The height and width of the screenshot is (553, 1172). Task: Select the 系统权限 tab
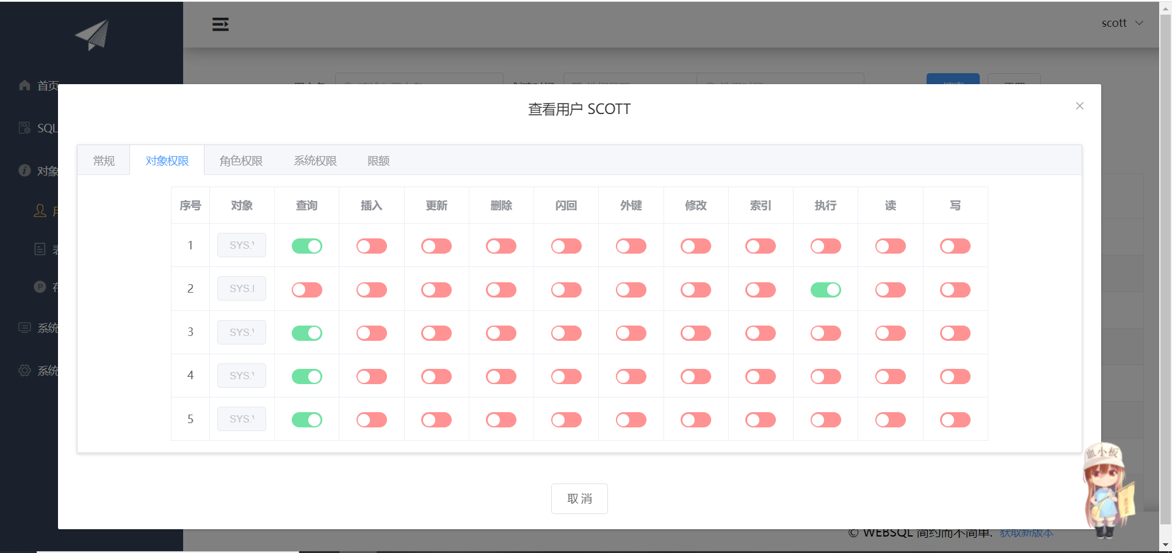[315, 160]
